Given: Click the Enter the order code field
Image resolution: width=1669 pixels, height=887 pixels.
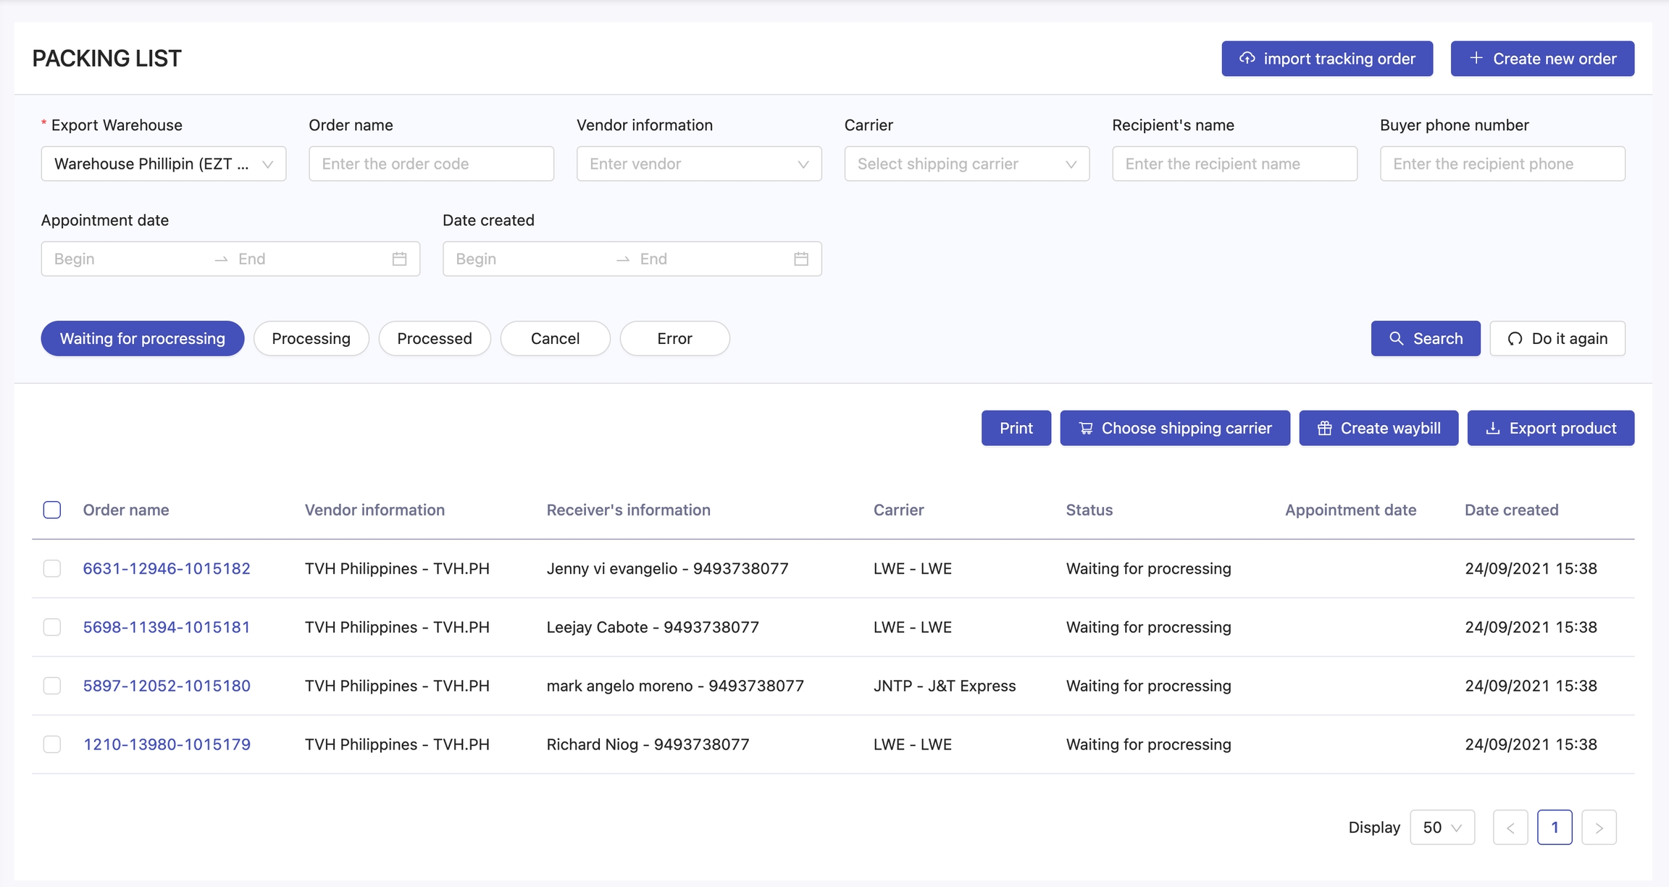Looking at the screenshot, I should click(x=431, y=164).
